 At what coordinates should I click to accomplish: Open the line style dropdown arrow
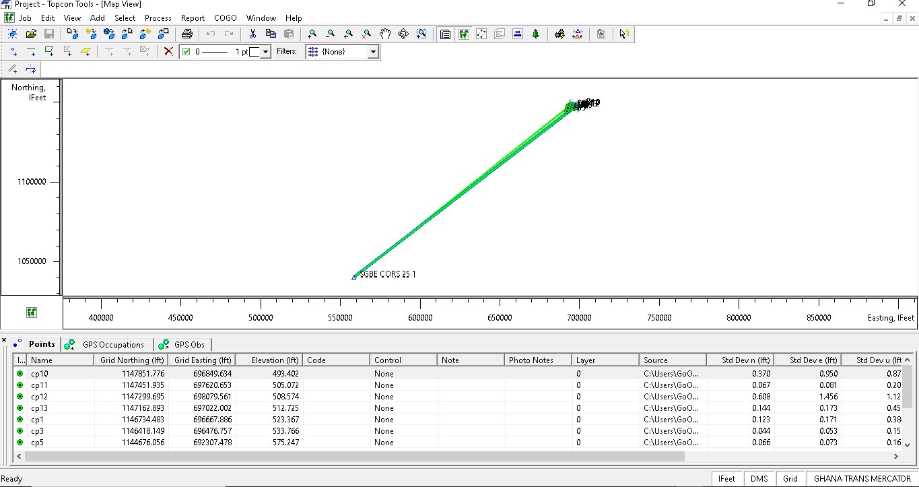(265, 52)
